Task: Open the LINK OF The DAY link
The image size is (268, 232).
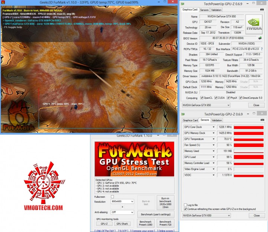Action: click(x=105, y=231)
